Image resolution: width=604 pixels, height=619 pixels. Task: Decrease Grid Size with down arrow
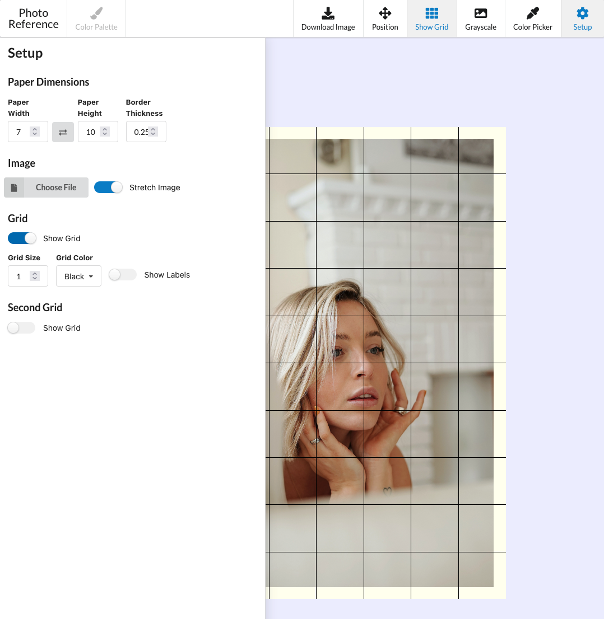[x=35, y=278]
